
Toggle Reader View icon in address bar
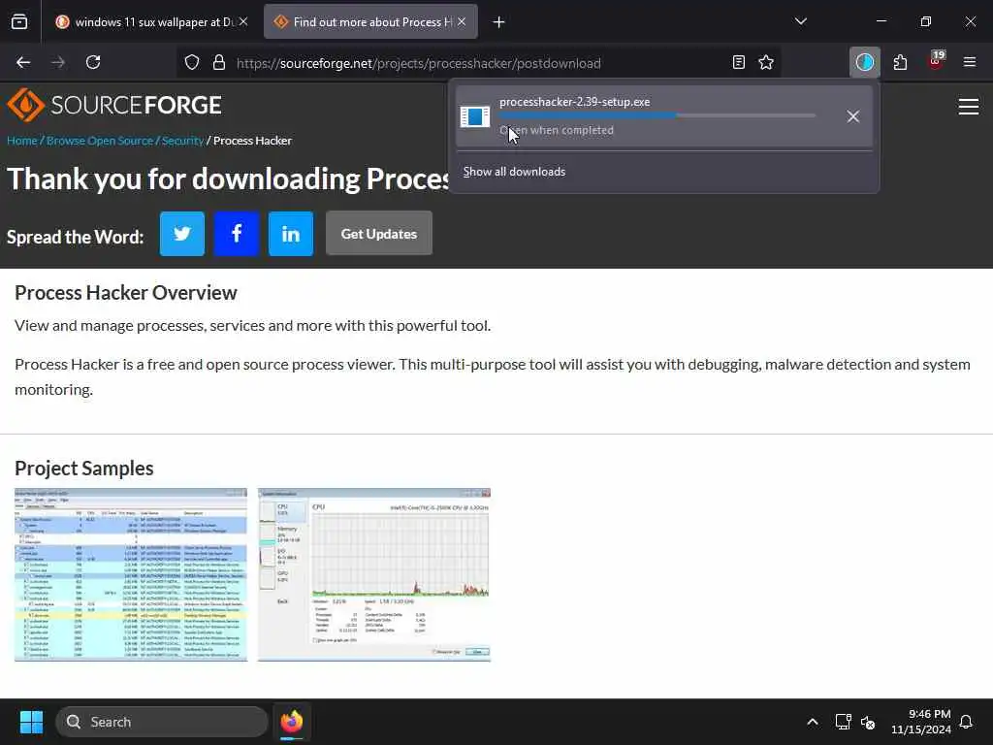click(738, 62)
